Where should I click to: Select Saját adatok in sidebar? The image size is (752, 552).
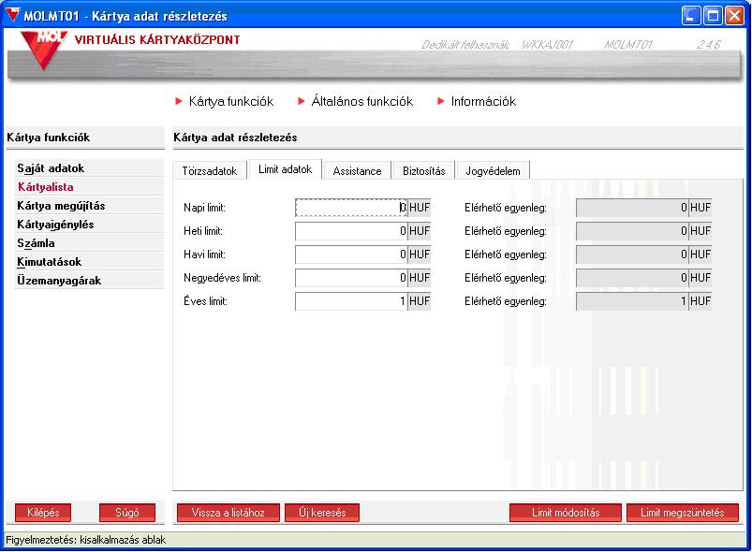click(89, 168)
